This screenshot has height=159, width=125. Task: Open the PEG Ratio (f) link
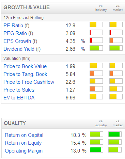(18, 33)
